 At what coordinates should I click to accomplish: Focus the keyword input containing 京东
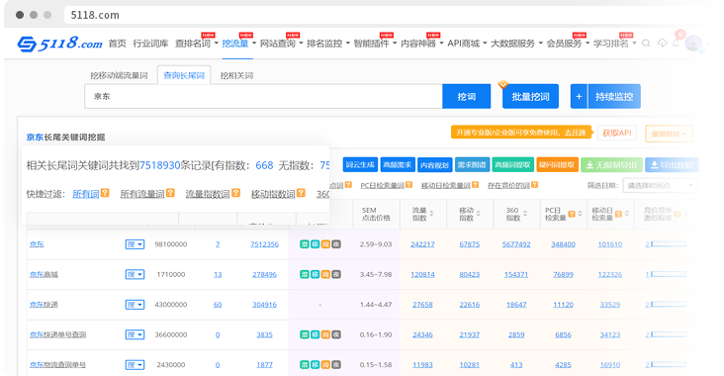[x=263, y=97]
